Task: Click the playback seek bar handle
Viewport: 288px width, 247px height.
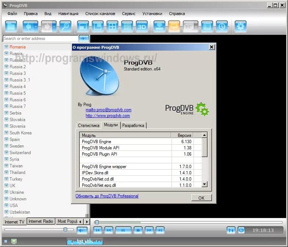Action: tap(97, 222)
